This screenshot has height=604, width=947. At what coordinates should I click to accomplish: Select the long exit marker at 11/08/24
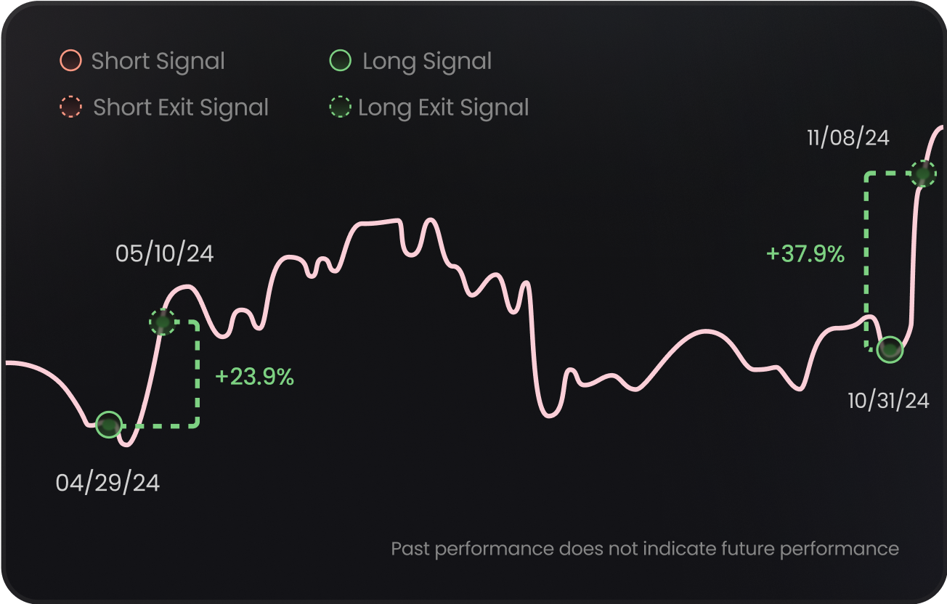[924, 174]
